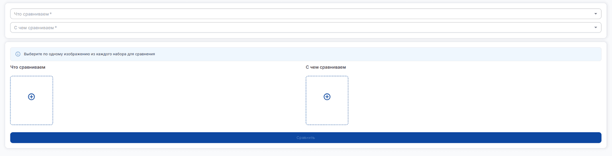This screenshot has width=612, height=156.
Task: Start the comparison via the wide blue bar
Action: [x=306, y=138]
